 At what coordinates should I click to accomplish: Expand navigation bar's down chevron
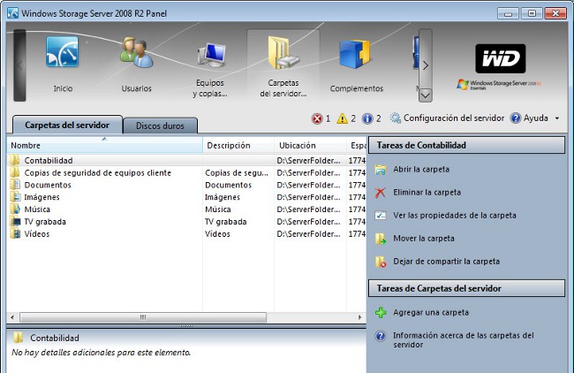coord(426,95)
